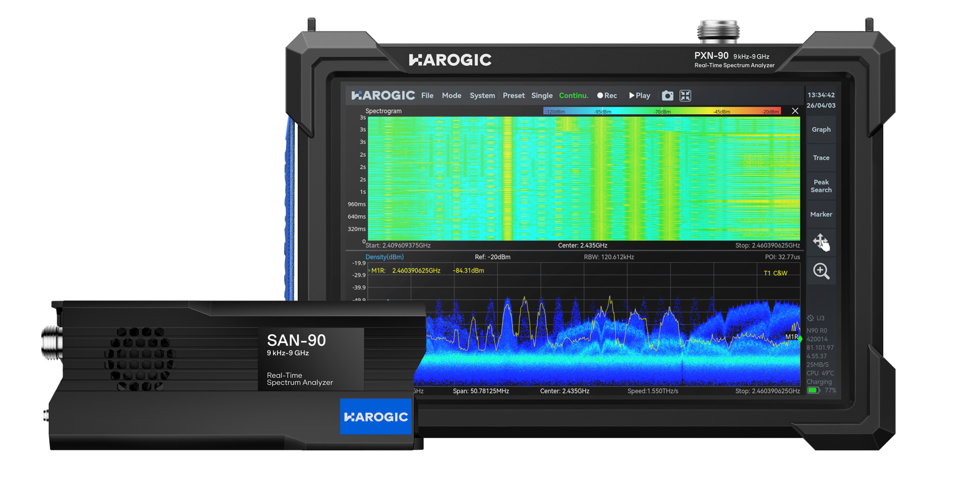Click the Play button

[x=639, y=95]
